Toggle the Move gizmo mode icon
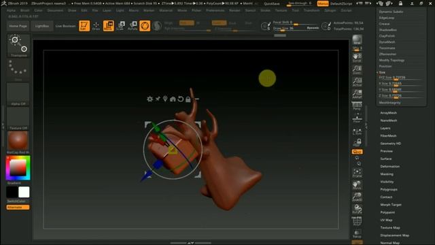Viewport: 435px width, 245px height. (x=109, y=26)
